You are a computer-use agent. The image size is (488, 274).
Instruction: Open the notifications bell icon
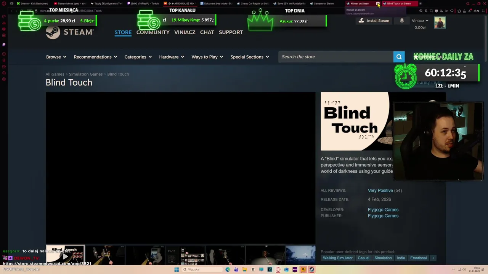point(402,21)
